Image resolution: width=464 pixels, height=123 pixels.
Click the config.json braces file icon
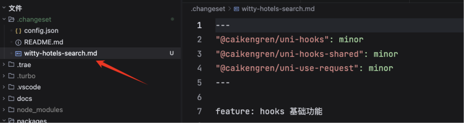[18, 31]
